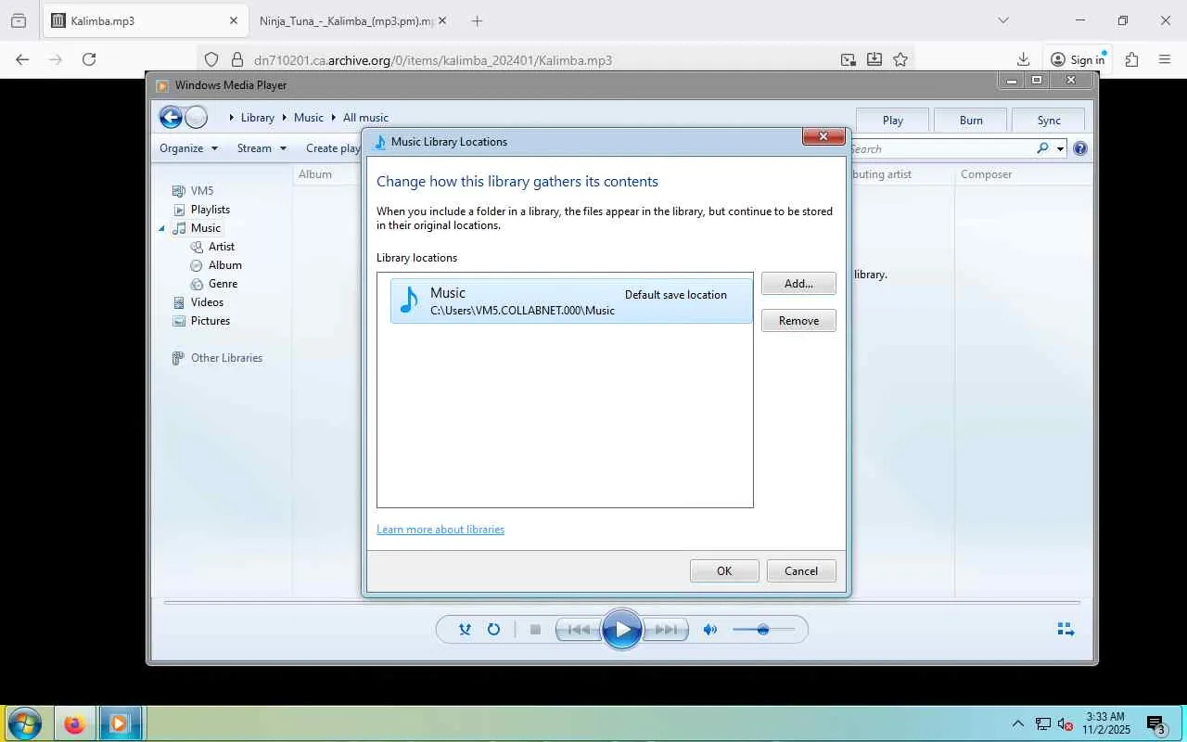Image resolution: width=1187 pixels, height=742 pixels.
Task: Open a new browser tab
Action: (477, 20)
